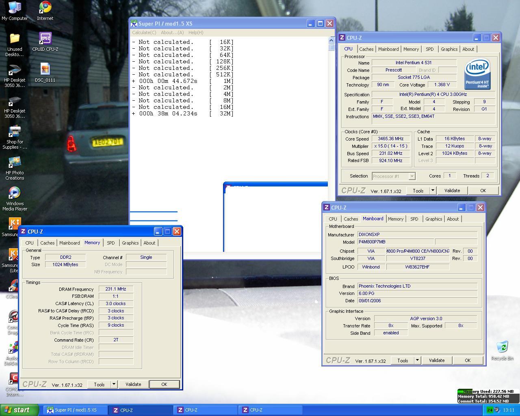Click OK in the CPU window
The height and width of the screenshot is (416, 520).
pos(483,190)
